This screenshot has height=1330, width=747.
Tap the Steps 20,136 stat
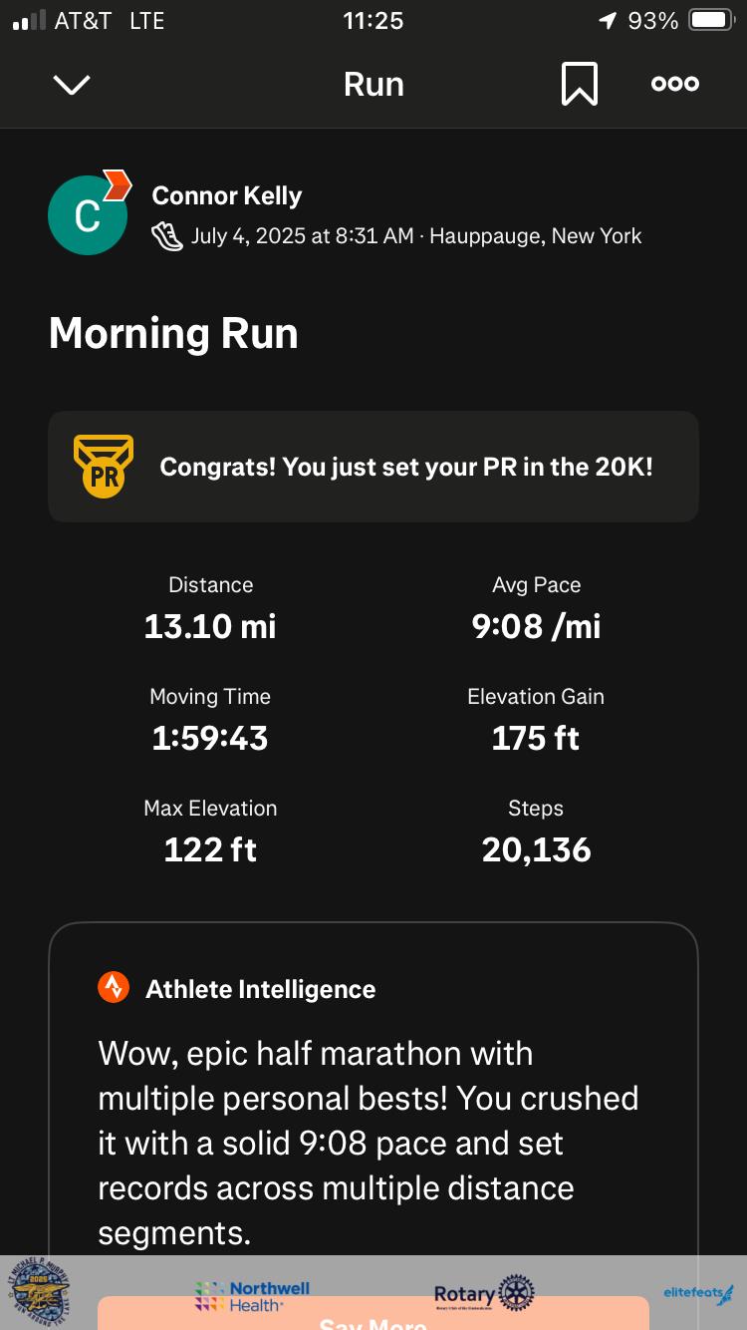coord(536,831)
